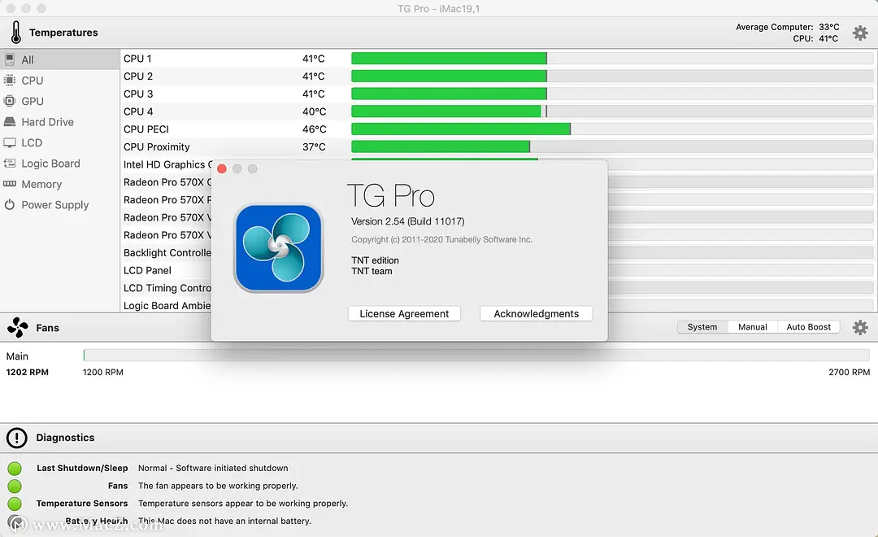This screenshot has width=878, height=537.
Task: Click the thermometer icon beside Temperatures
Action: click(x=16, y=33)
